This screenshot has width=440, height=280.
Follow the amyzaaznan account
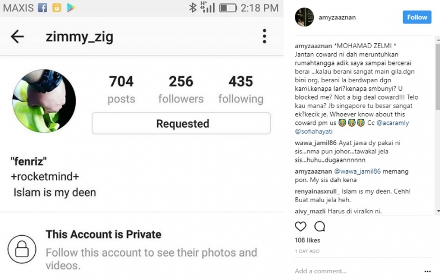(417, 17)
